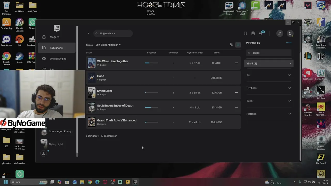The height and width of the screenshot is (186, 331).
Task: Open Task View on the taskbar
Action: [52, 182]
